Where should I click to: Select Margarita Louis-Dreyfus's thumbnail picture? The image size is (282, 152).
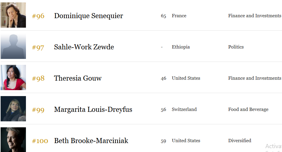13,109
